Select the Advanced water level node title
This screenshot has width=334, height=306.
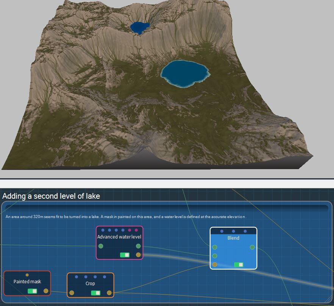click(119, 237)
